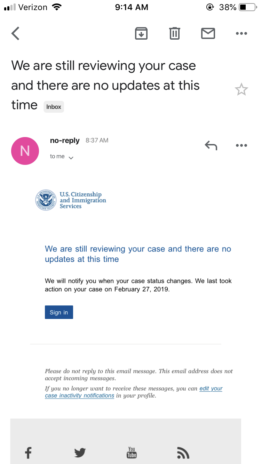Open the top toolbar three-dots menu
Viewport: 261px width, 464px height.
[x=241, y=34]
